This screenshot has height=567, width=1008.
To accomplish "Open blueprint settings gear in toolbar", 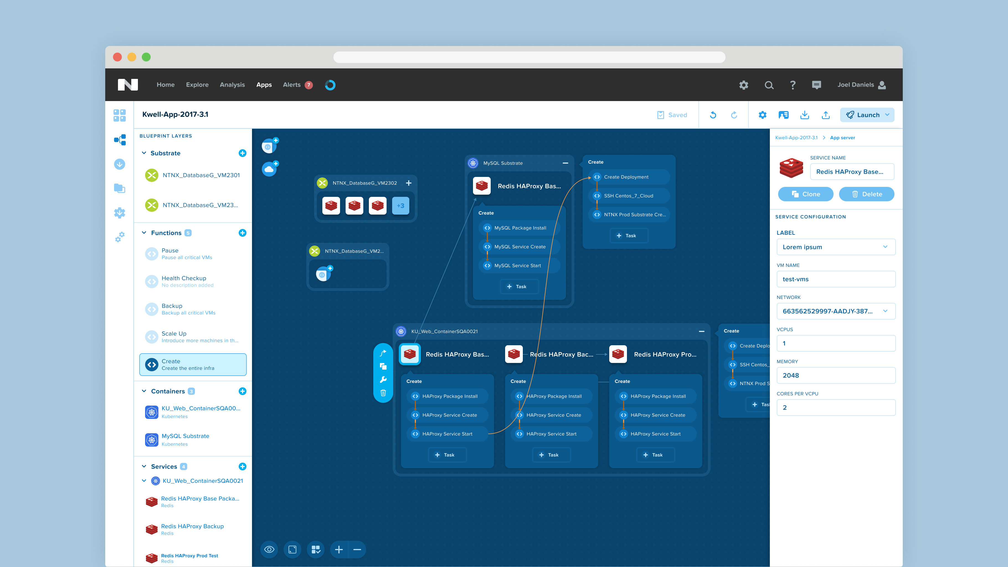I will (x=762, y=115).
